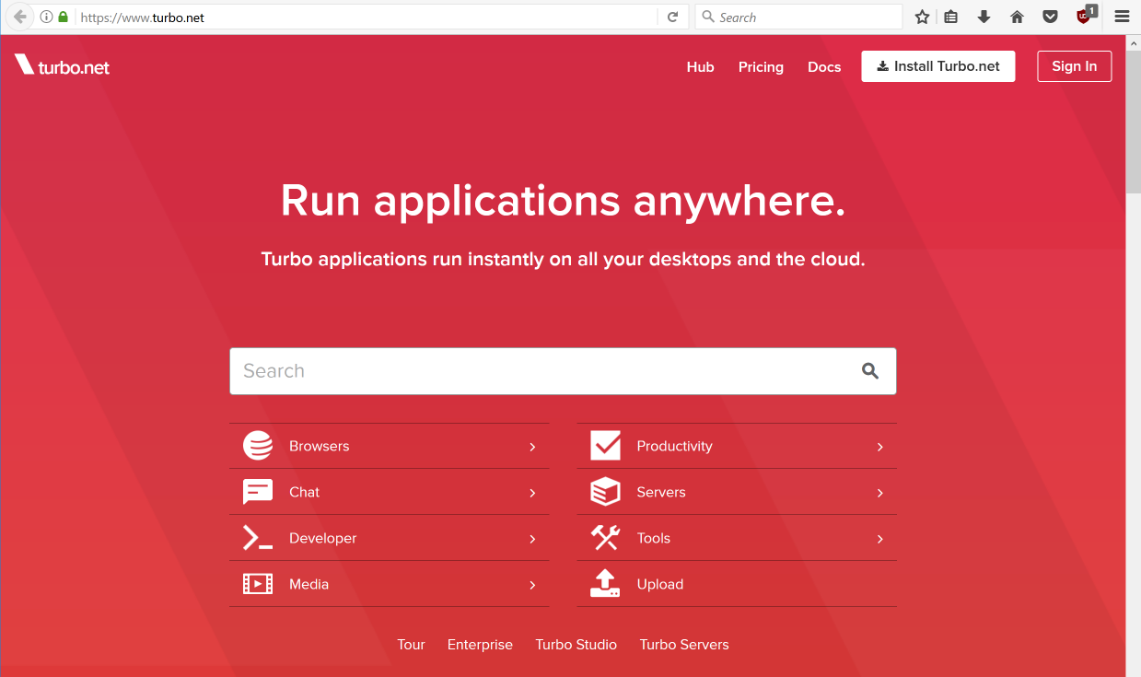Follow the Turbo Studio link
The image size is (1141, 677).
(576, 645)
